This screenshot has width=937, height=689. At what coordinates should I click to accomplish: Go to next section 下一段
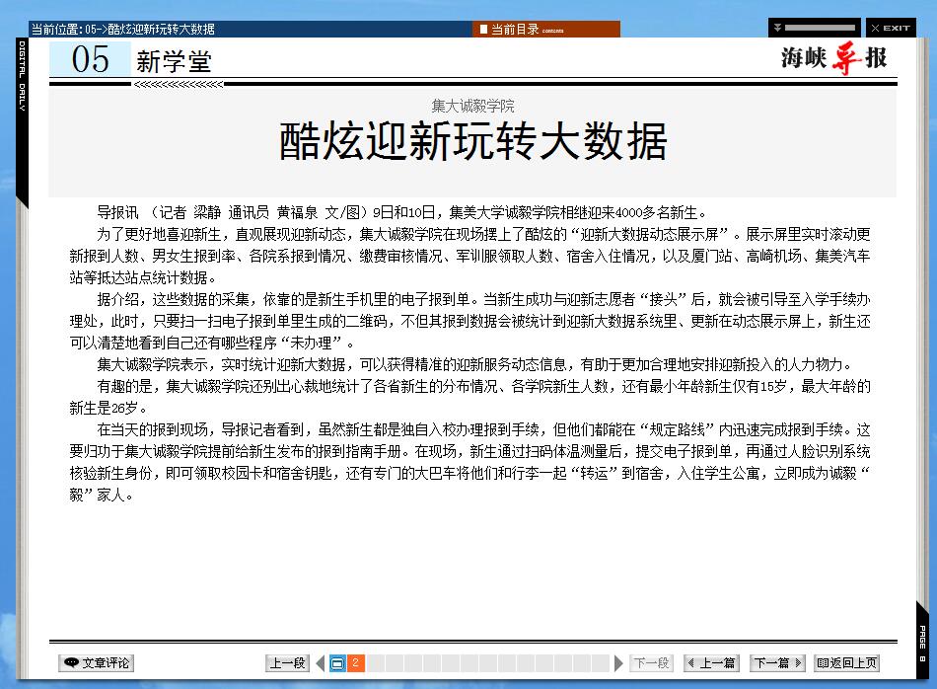point(651,663)
